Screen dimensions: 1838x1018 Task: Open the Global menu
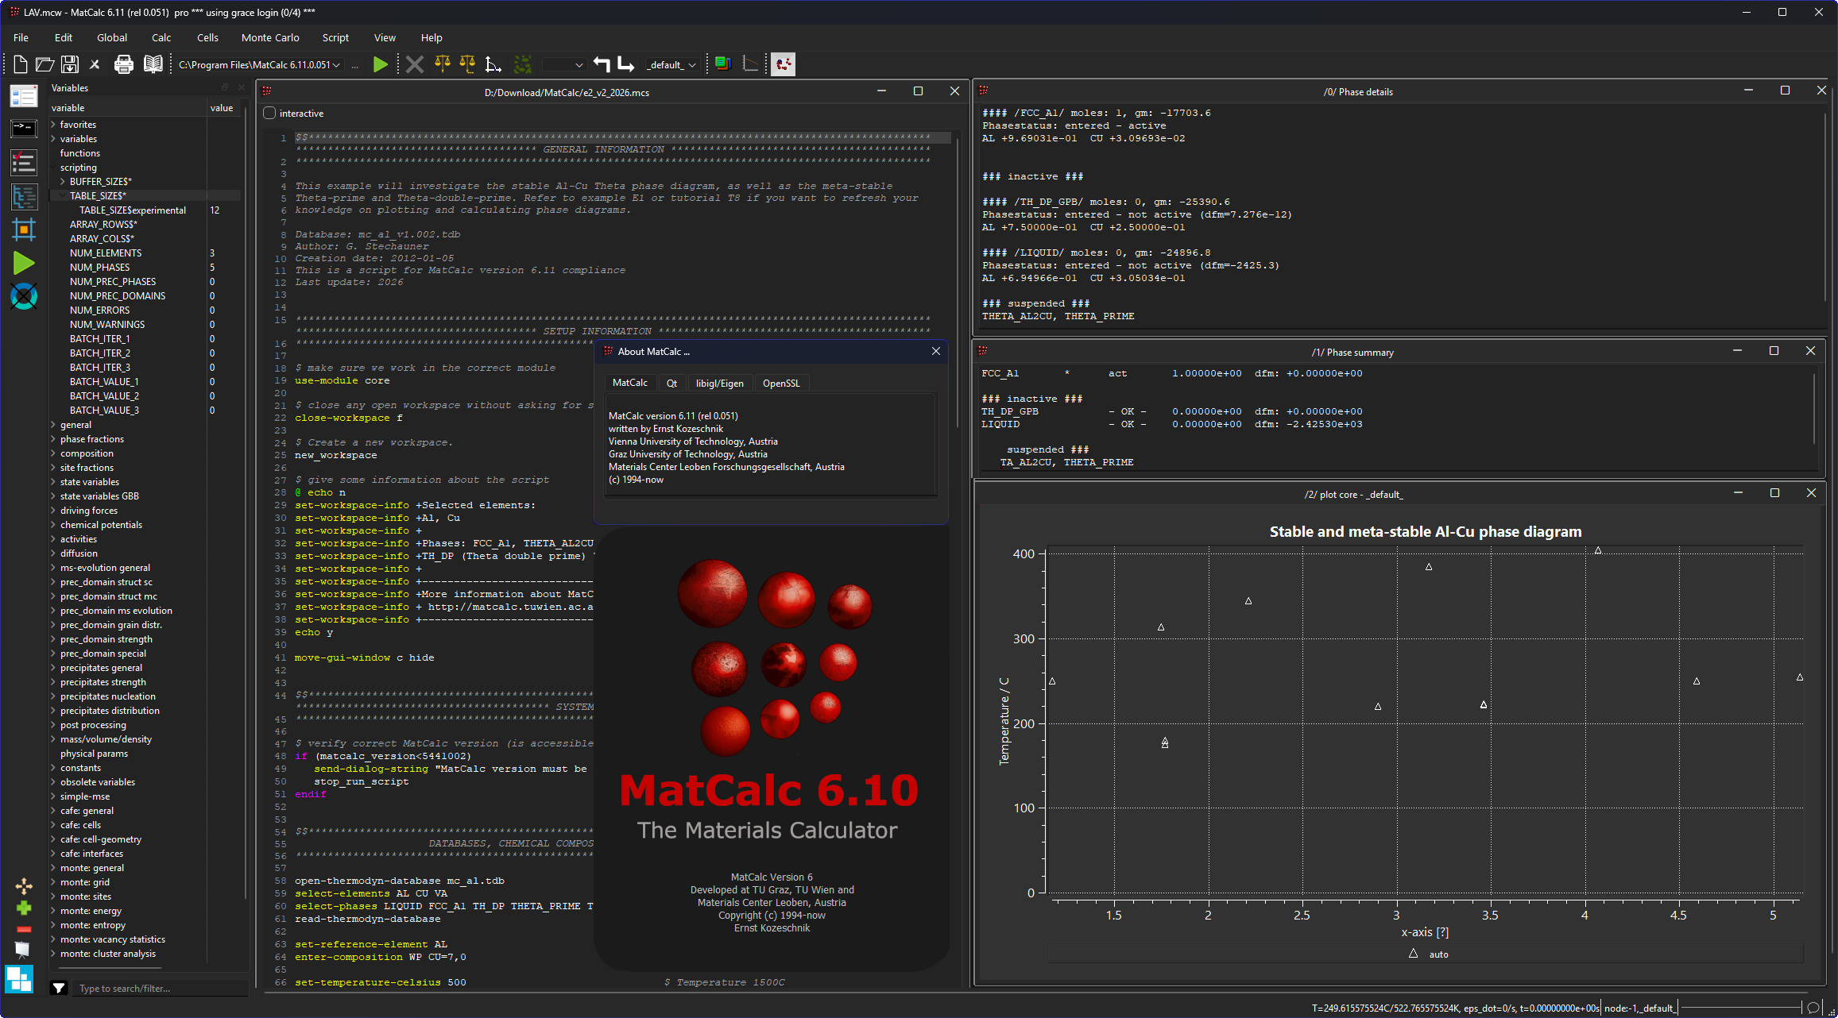click(112, 37)
